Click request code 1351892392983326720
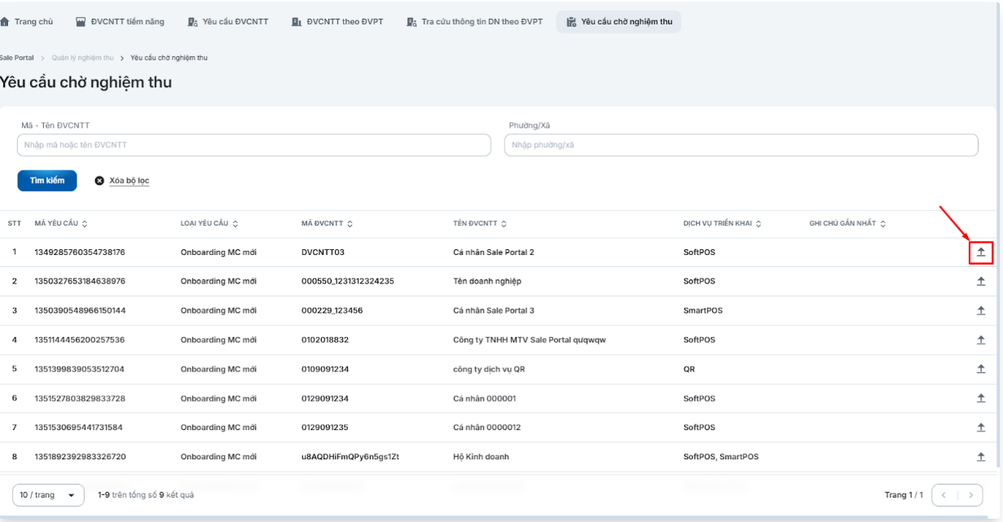Viewport: 1003px width, 522px height. coord(80,457)
